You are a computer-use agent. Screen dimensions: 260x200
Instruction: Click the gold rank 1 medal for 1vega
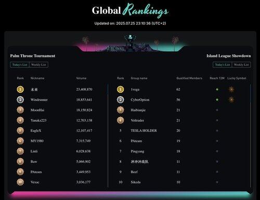point(121,89)
